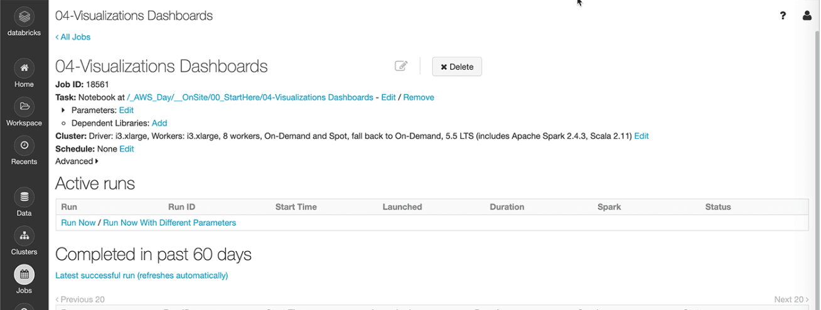Click the edit job name pencil icon
The height and width of the screenshot is (310, 821).
[401, 66]
